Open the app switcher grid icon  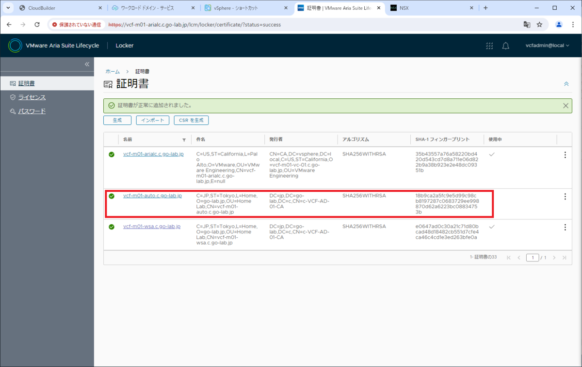pos(489,46)
